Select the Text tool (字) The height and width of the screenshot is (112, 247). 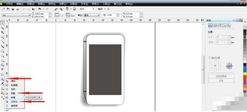2,69
